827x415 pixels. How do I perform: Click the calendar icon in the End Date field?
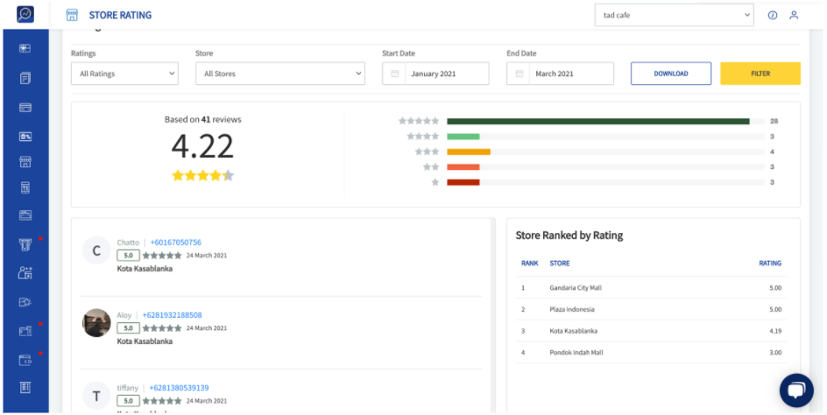[x=519, y=74]
